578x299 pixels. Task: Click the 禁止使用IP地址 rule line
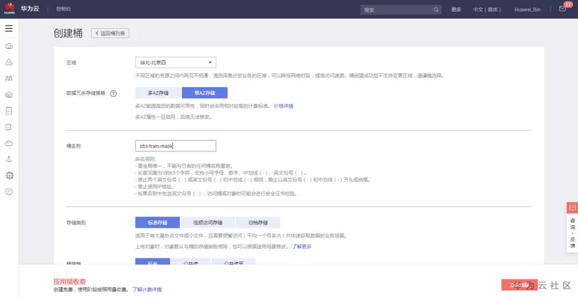(x=155, y=187)
